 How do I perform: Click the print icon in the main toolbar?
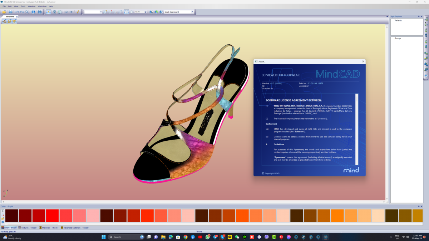(11, 11)
